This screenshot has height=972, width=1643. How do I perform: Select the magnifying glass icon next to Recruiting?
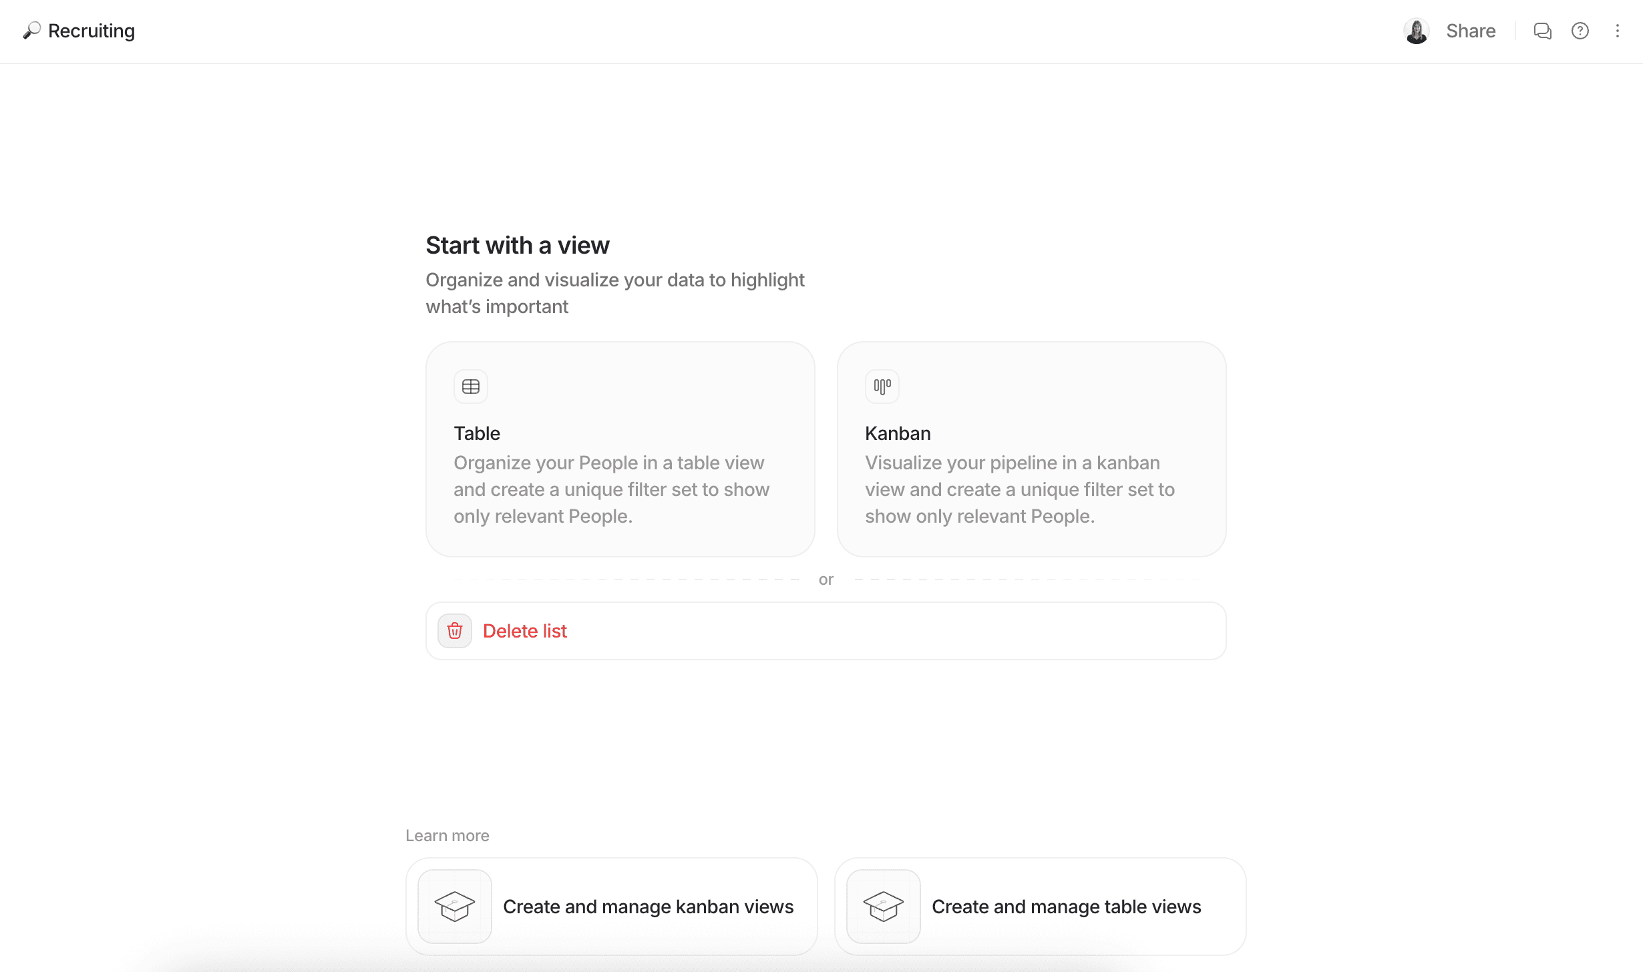click(31, 31)
